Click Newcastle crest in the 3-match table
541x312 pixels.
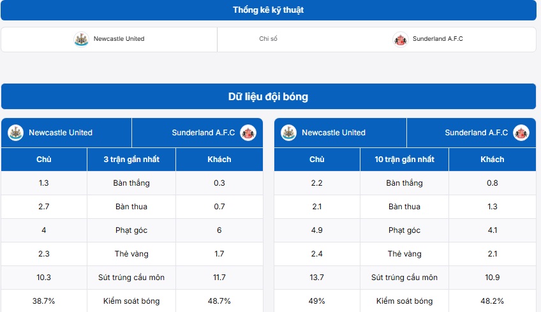[15, 133]
